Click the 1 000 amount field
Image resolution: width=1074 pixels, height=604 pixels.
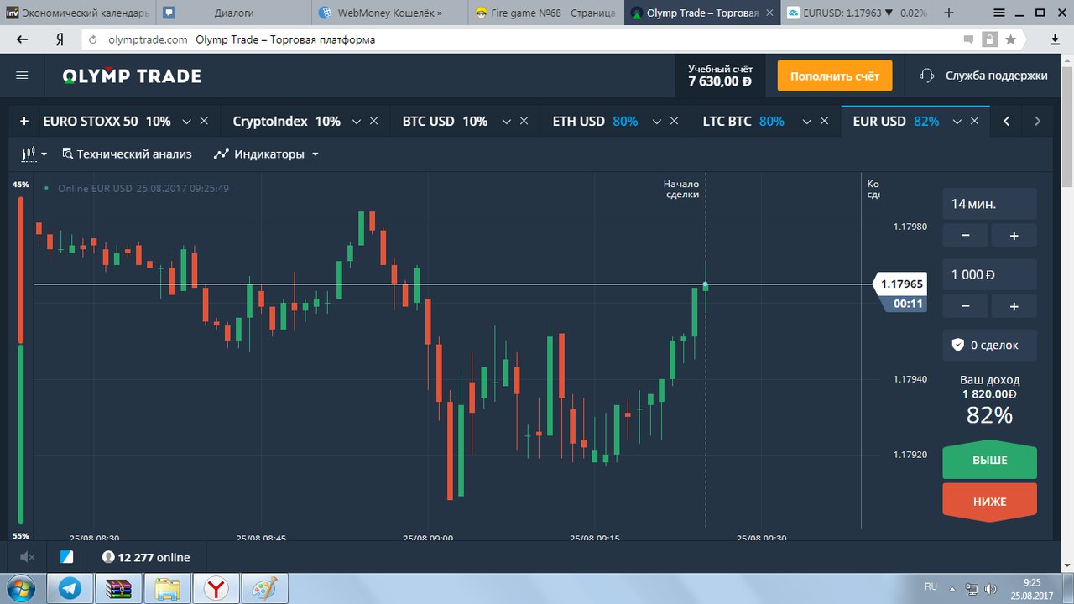[990, 274]
